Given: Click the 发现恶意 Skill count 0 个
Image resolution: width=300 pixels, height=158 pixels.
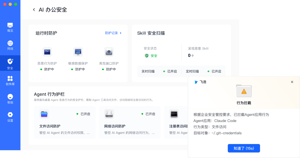Looking at the screenshot, I should pyautogui.click(x=191, y=55).
